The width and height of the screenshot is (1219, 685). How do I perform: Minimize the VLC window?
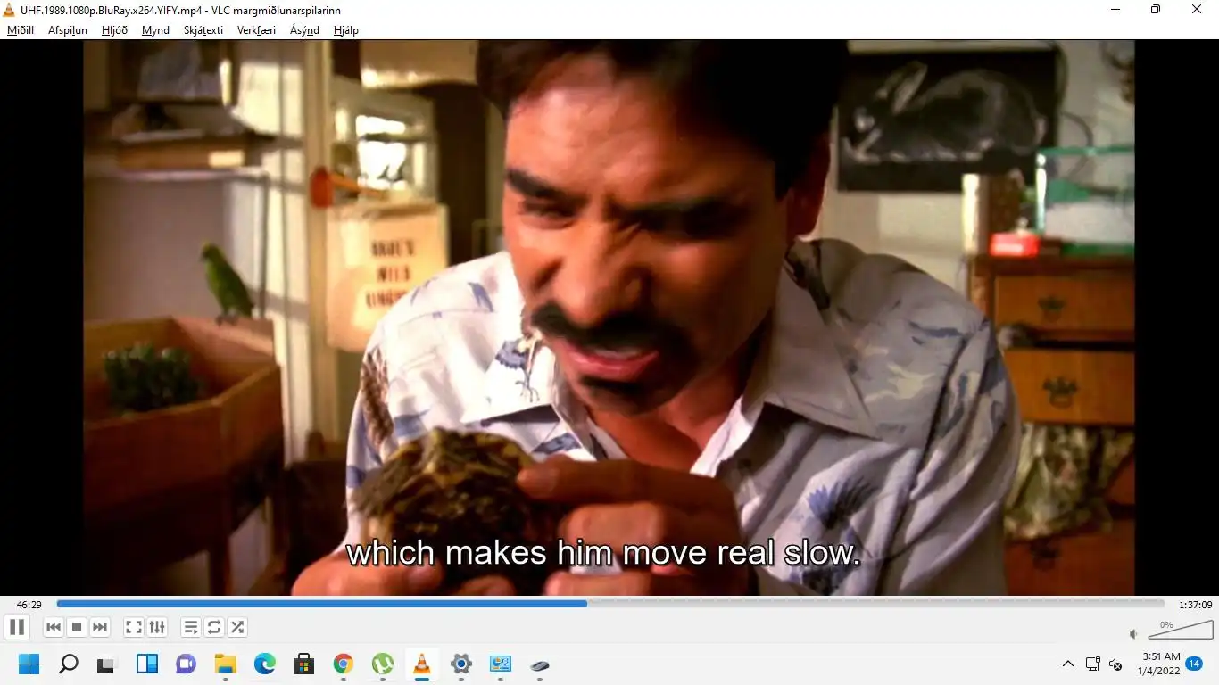(1115, 10)
